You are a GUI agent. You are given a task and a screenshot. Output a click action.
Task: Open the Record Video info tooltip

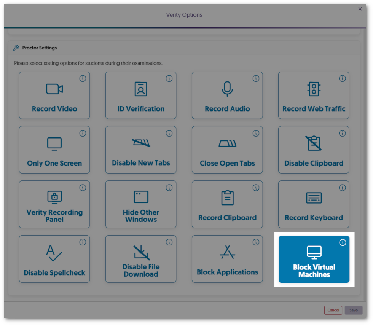pyautogui.click(x=83, y=78)
